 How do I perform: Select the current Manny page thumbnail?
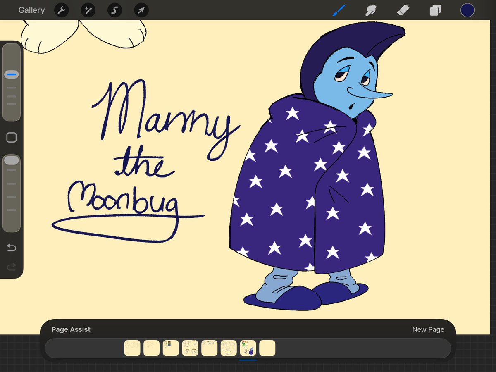point(248,348)
